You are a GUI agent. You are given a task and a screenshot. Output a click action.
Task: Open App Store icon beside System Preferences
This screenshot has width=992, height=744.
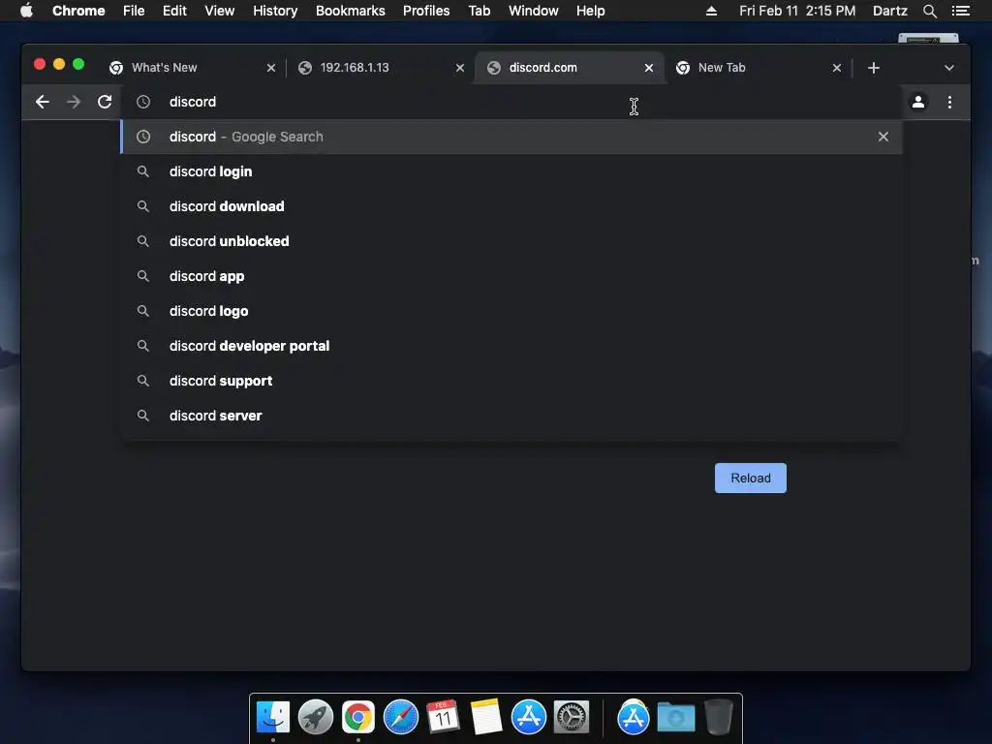tap(528, 718)
